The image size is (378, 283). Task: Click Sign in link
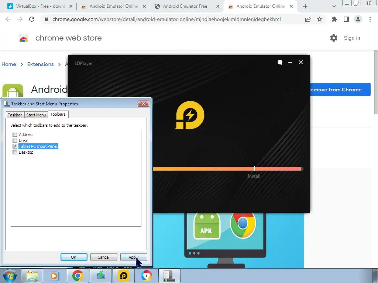click(352, 38)
